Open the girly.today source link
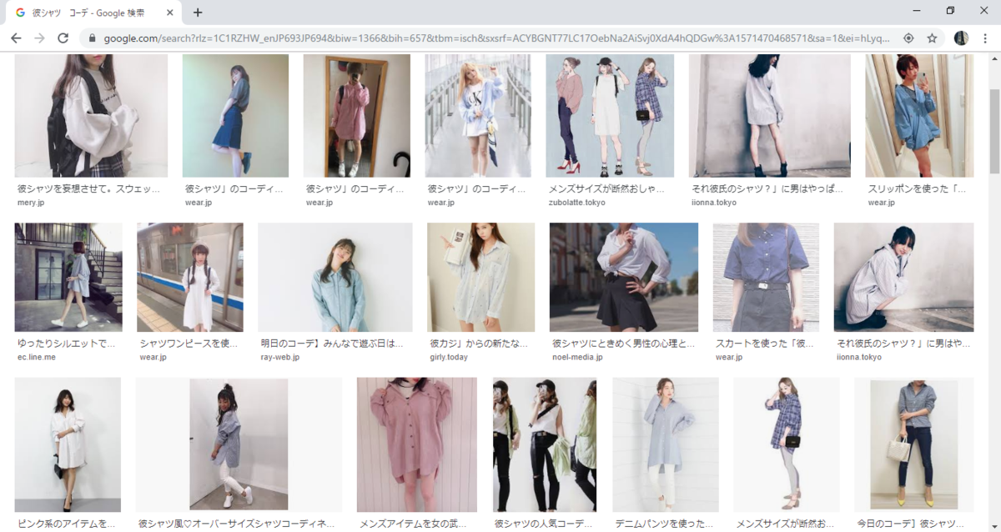1001x532 pixels. (448, 357)
